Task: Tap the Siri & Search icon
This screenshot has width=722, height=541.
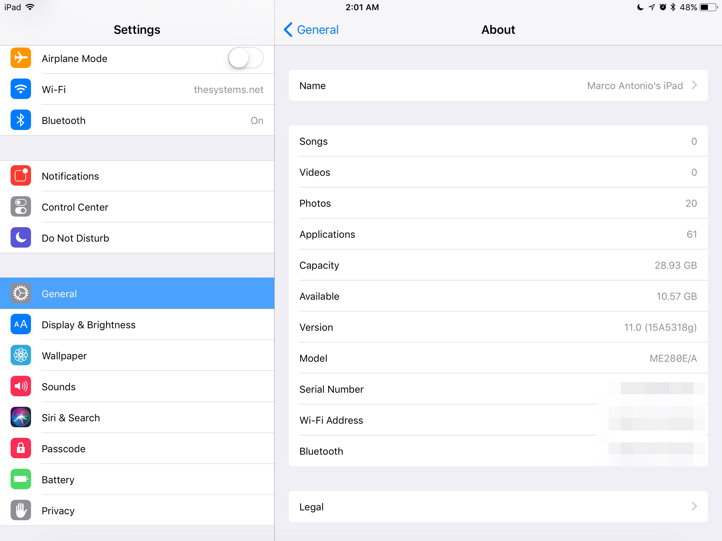Action: [x=21, y=417]
